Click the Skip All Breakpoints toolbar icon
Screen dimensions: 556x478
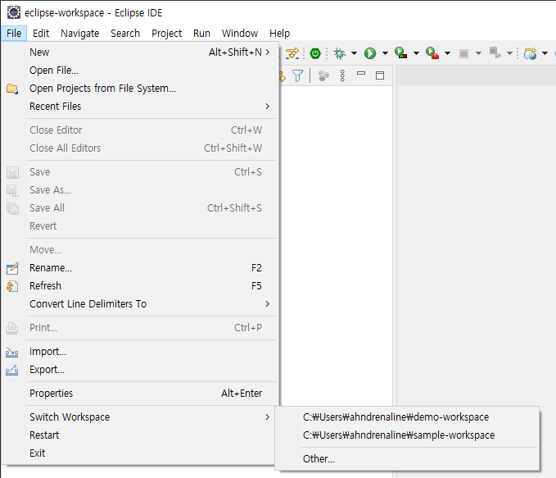pyautogui.click(x=292, y=53)
